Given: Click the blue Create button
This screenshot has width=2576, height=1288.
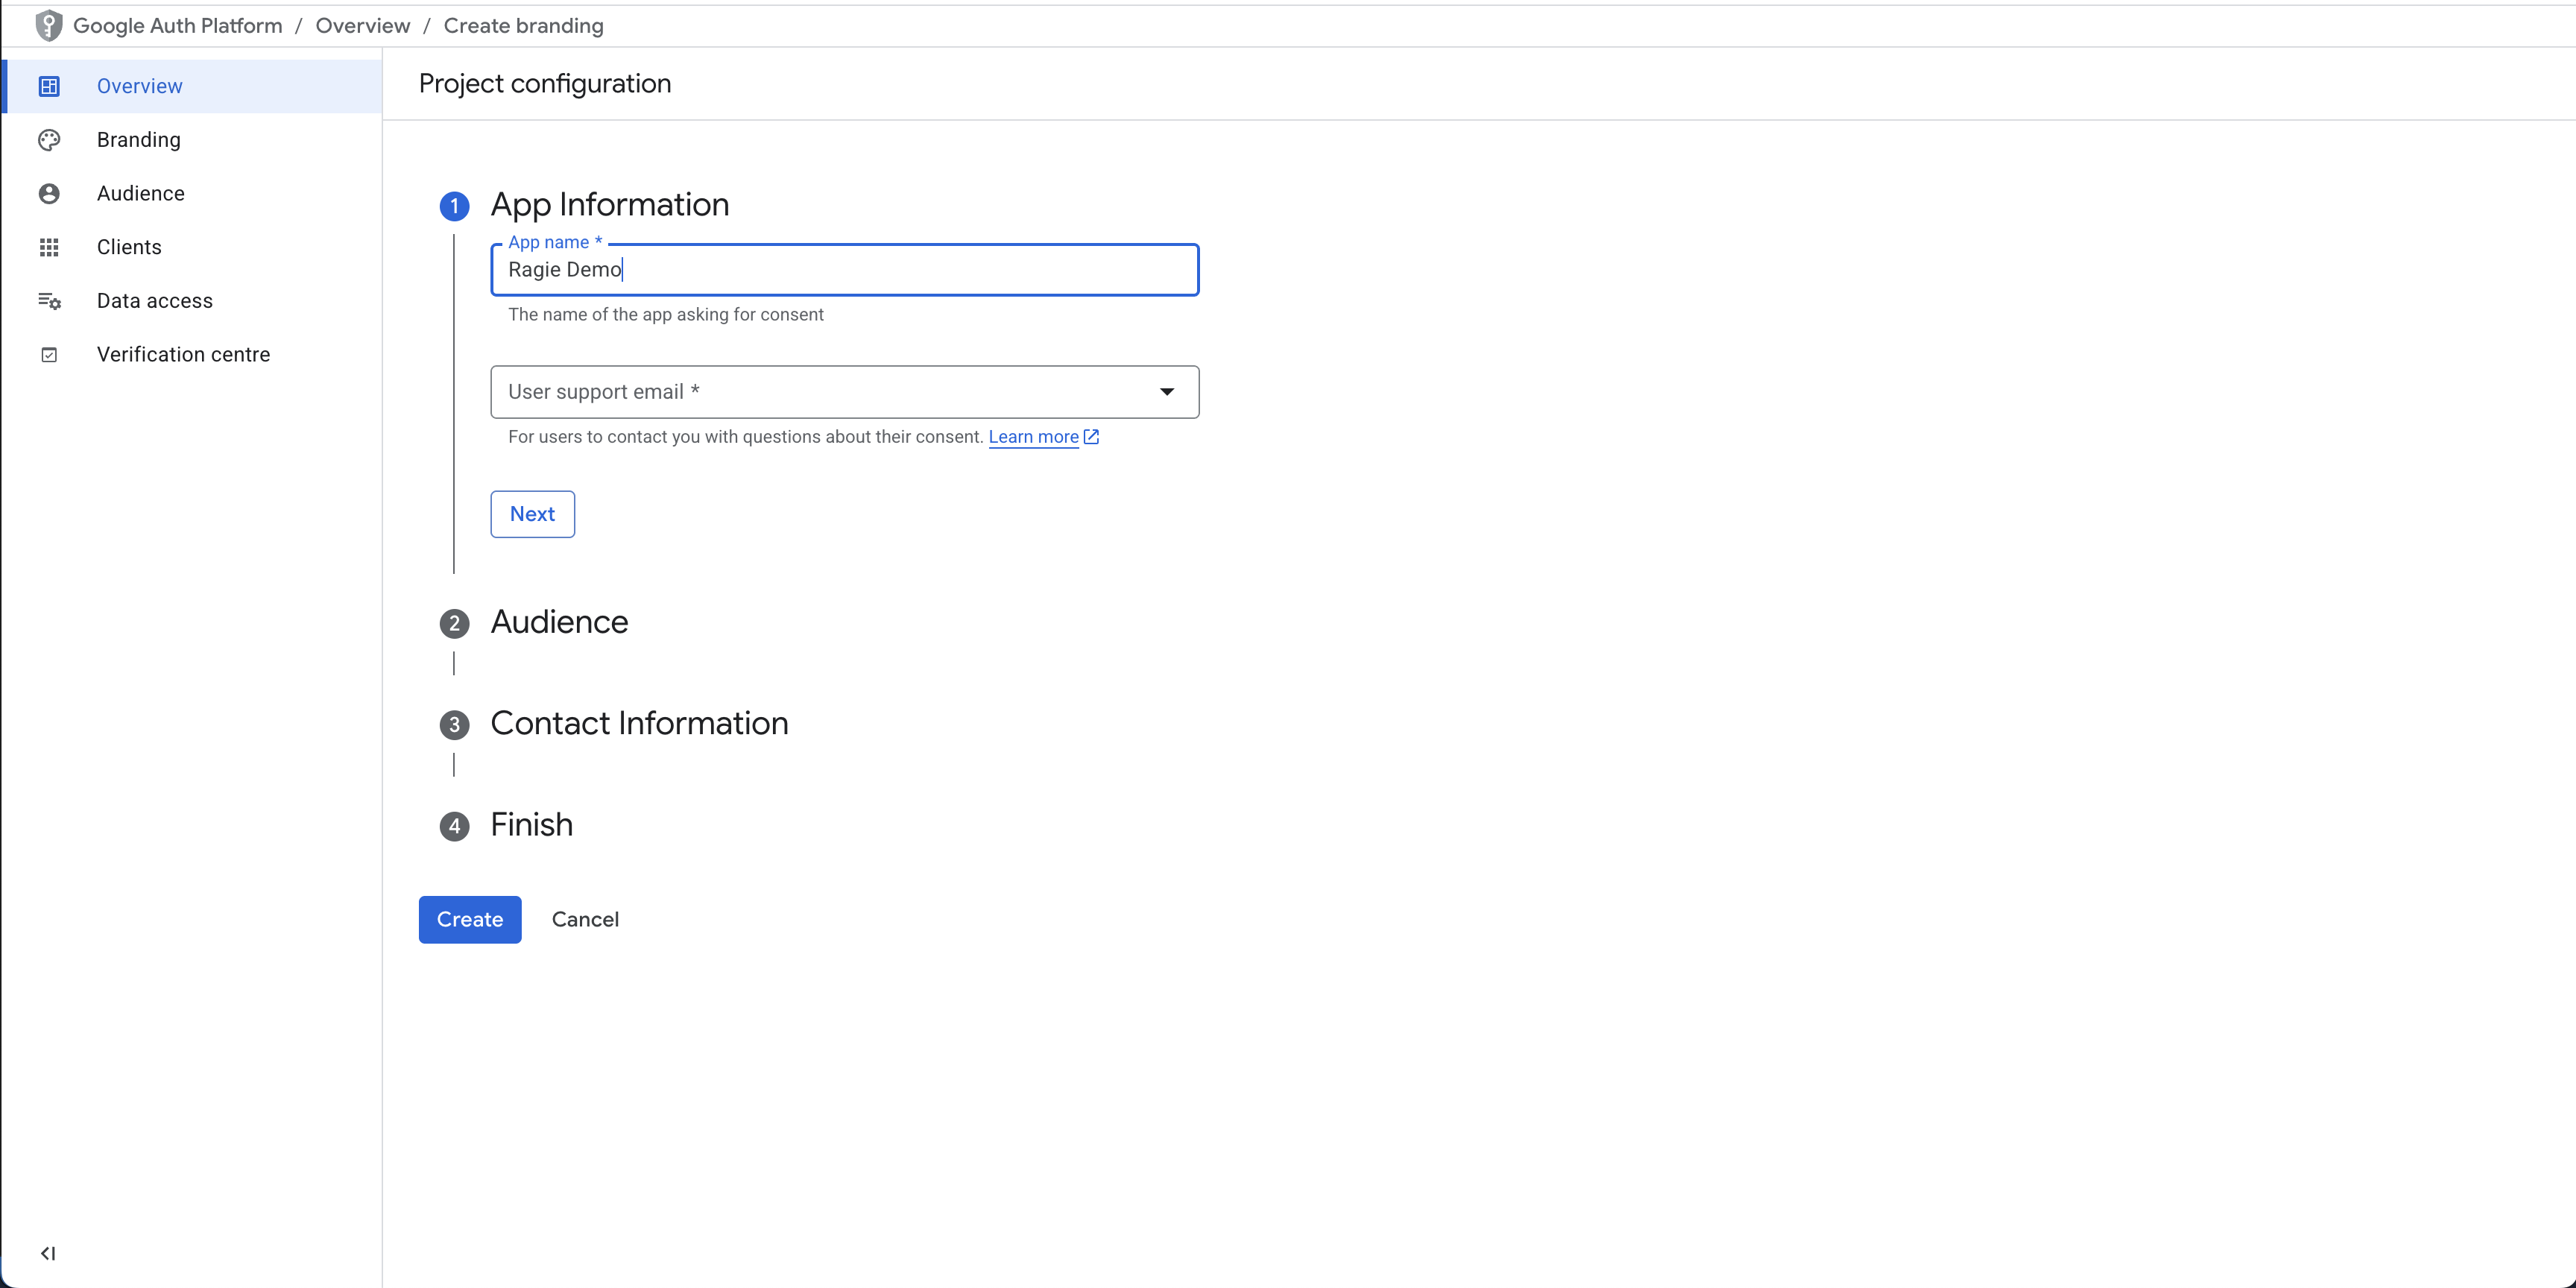Looking at the screenshot, I should (x=470, y=919).
